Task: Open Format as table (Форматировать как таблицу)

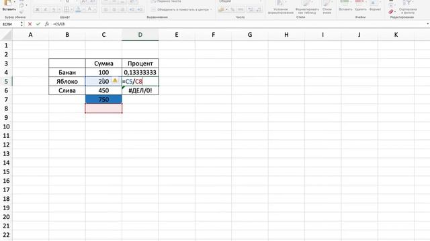Action: (x=307, y=7)
